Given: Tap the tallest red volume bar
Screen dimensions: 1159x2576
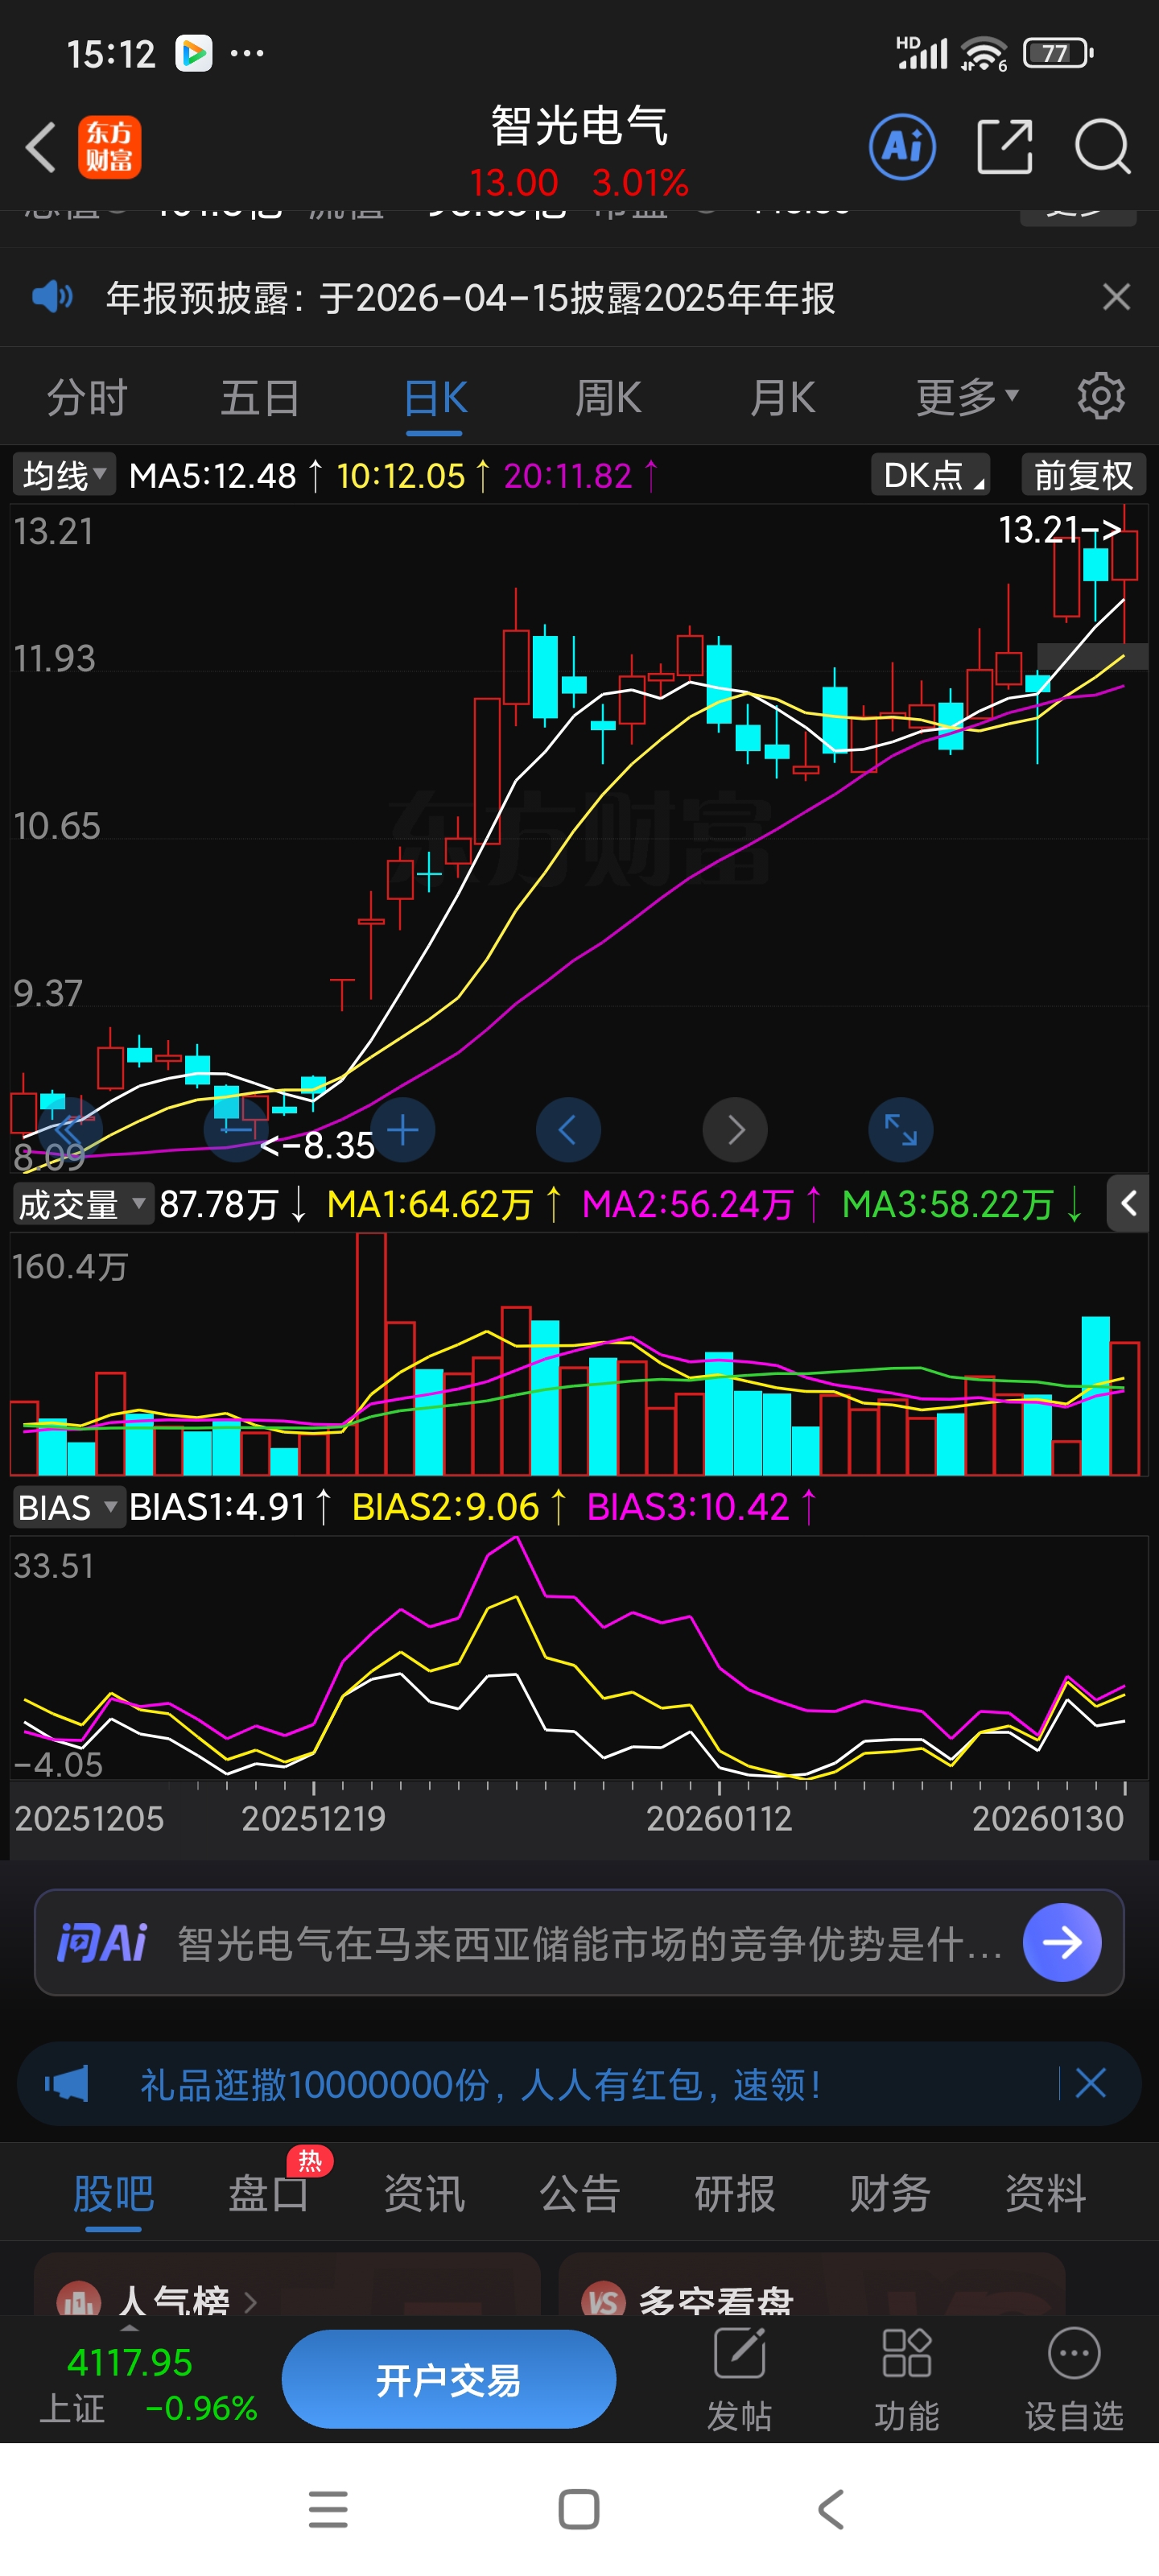Looking at the screenshot, I should [371, 1354].
